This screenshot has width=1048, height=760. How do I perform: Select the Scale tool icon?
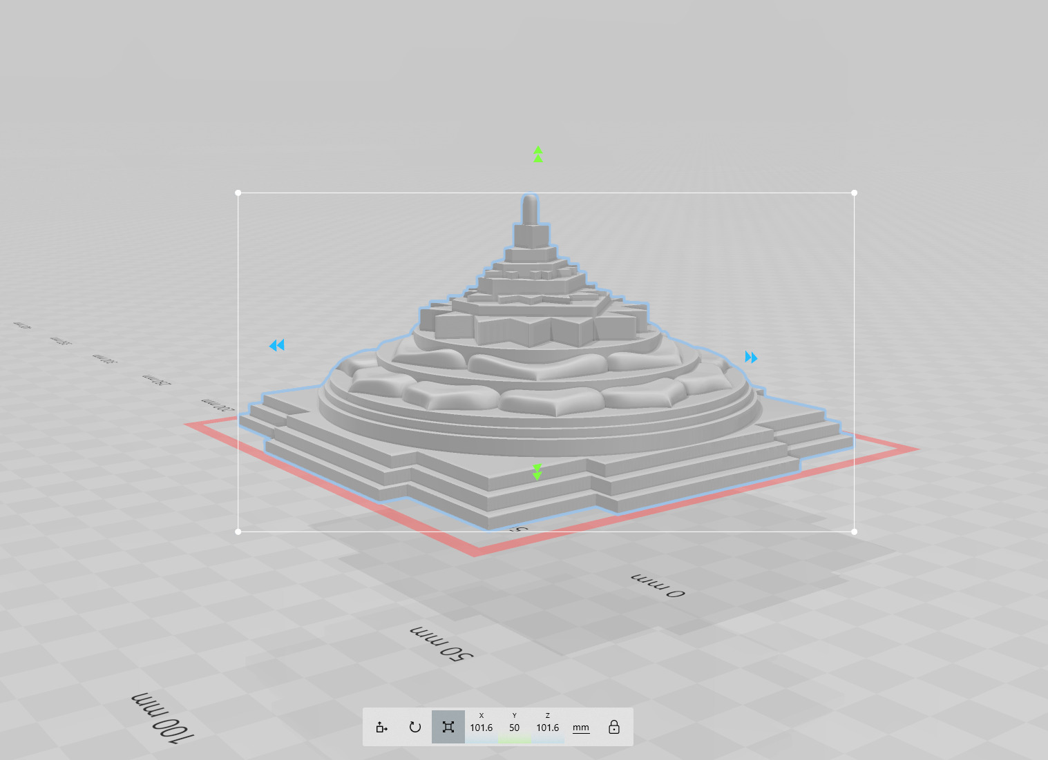[448, 727]
